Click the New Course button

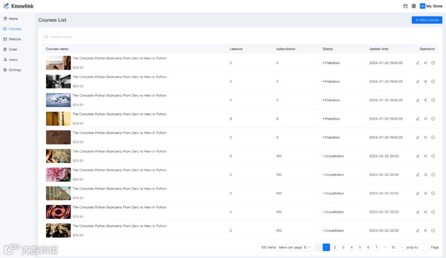[427, 20]
